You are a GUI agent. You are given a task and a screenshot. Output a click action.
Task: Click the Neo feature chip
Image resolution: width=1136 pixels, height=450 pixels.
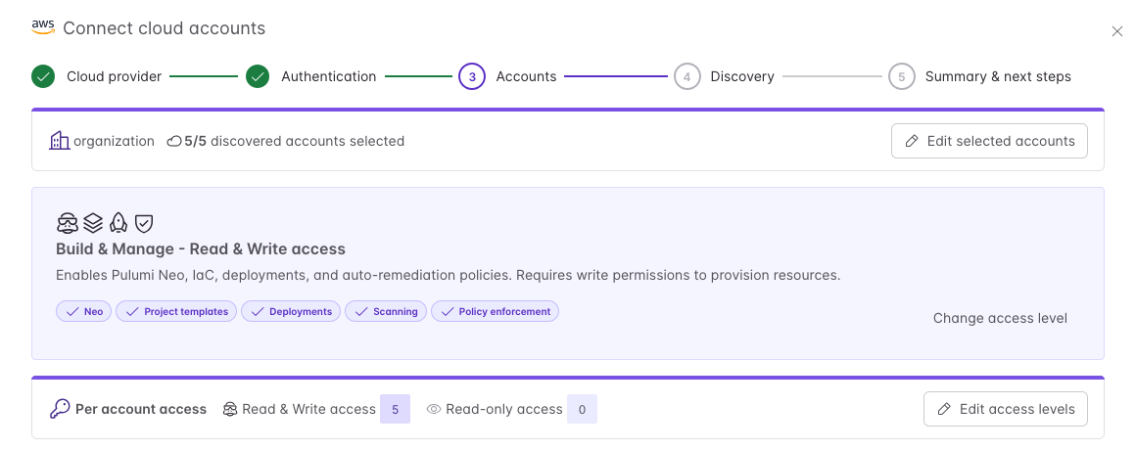84,312
